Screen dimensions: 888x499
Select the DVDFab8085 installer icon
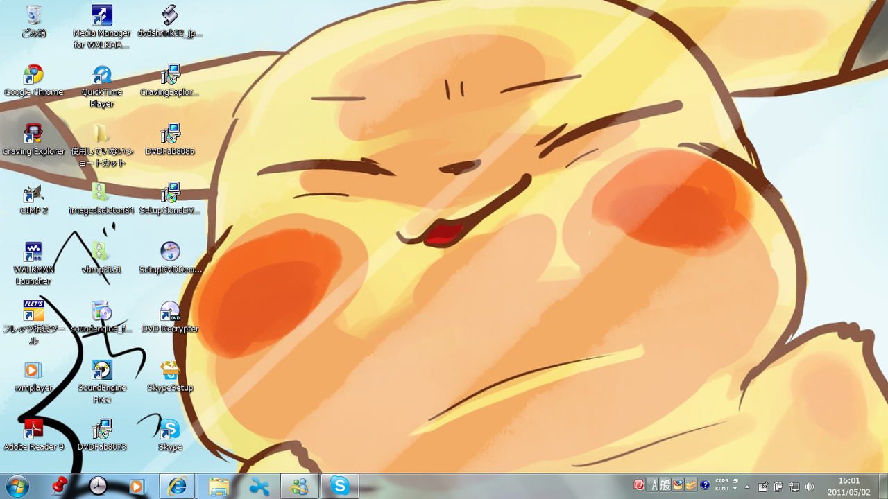coord(170,139)
